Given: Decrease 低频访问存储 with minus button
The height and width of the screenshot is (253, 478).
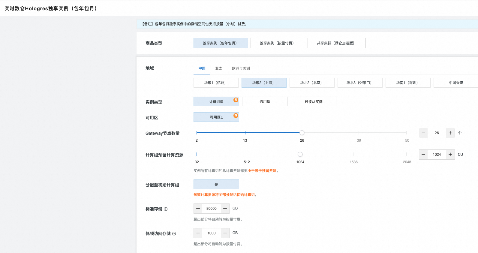Looking at the screenshot, I should pos(198,233).
